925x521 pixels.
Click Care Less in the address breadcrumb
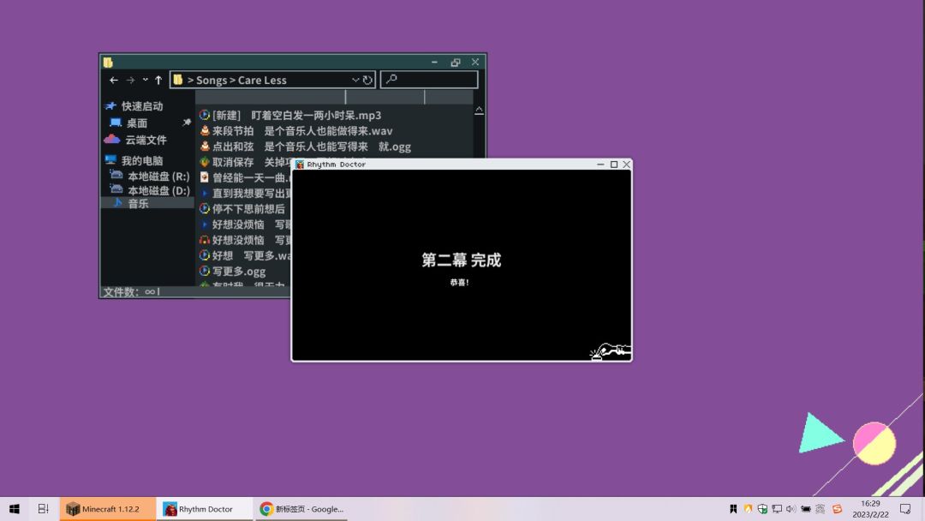pos(262,81)
